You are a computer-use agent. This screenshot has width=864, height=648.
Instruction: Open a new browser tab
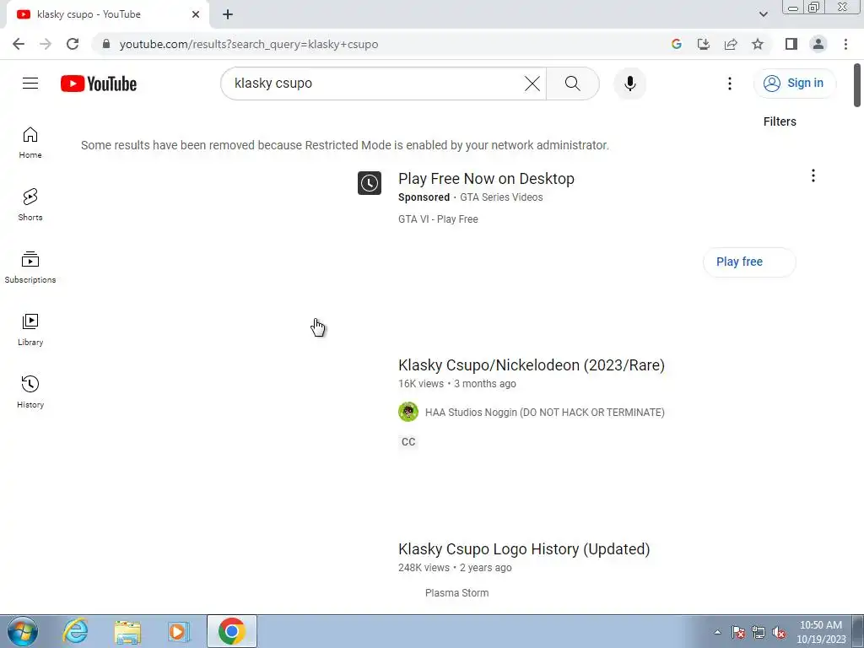pyautogui.click(x=228, y=14)
